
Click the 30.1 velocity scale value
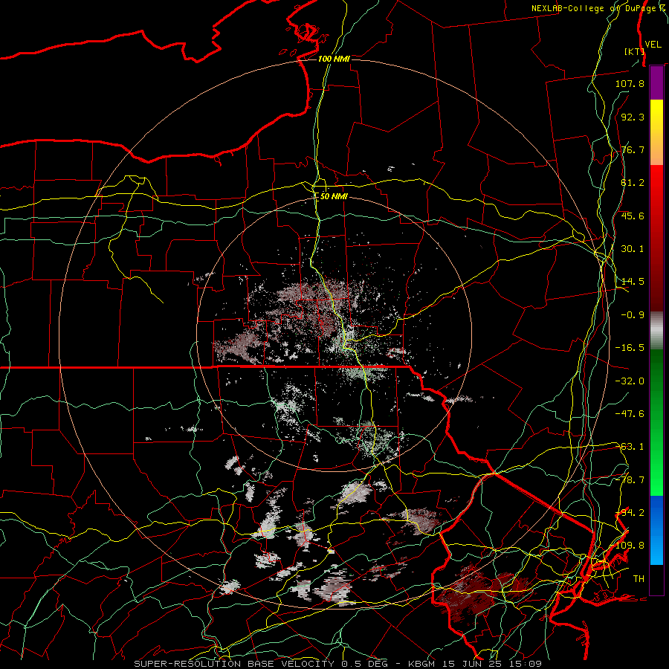[x=633, y=249]
